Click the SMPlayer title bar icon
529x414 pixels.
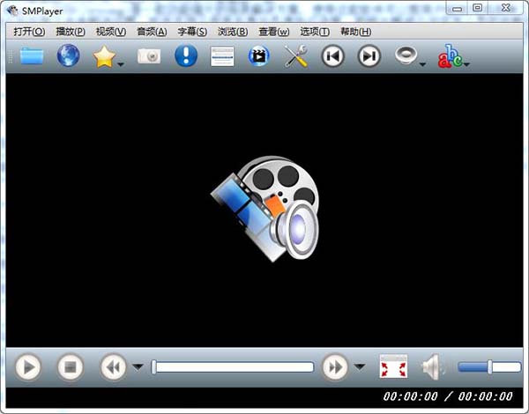pos(12,11)
